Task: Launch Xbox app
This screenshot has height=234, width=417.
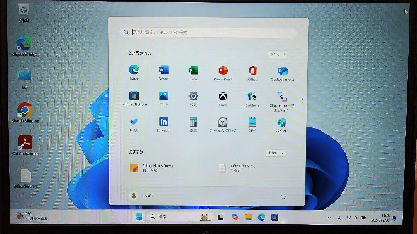Action: [x=223, y=99]
